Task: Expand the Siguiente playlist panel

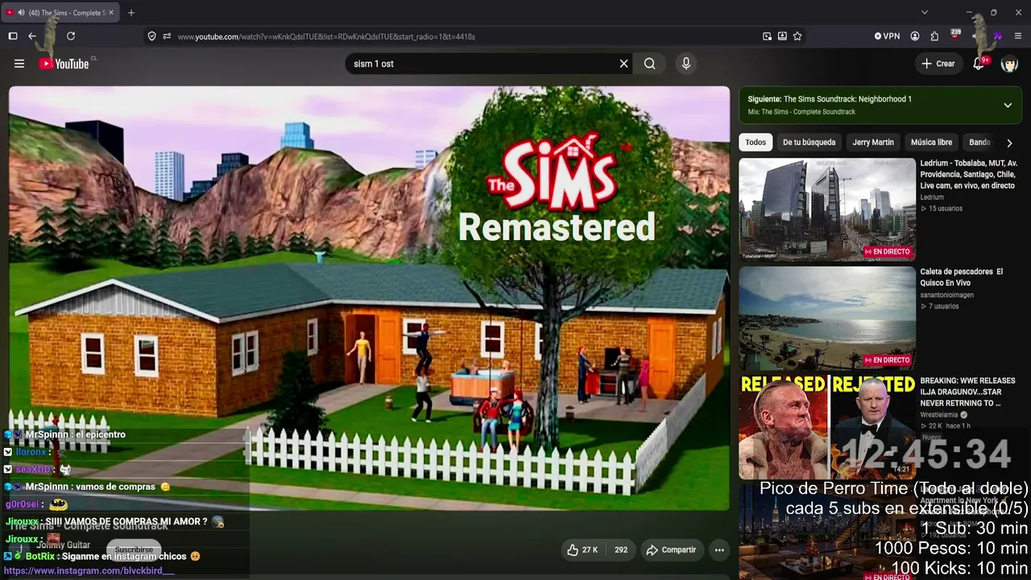Action: (x=1008, y=105)
